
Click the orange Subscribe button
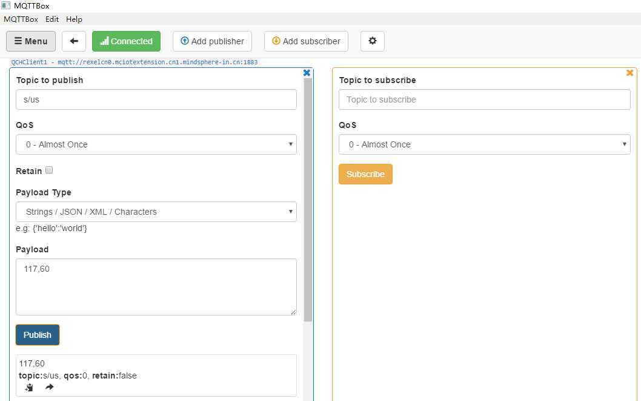pos(365,174)
